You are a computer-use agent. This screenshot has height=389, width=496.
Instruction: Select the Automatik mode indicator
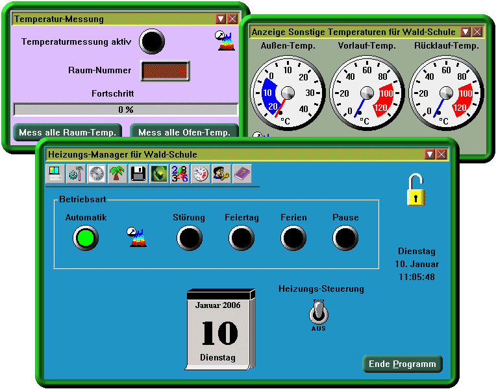click(x=85, y=239)
